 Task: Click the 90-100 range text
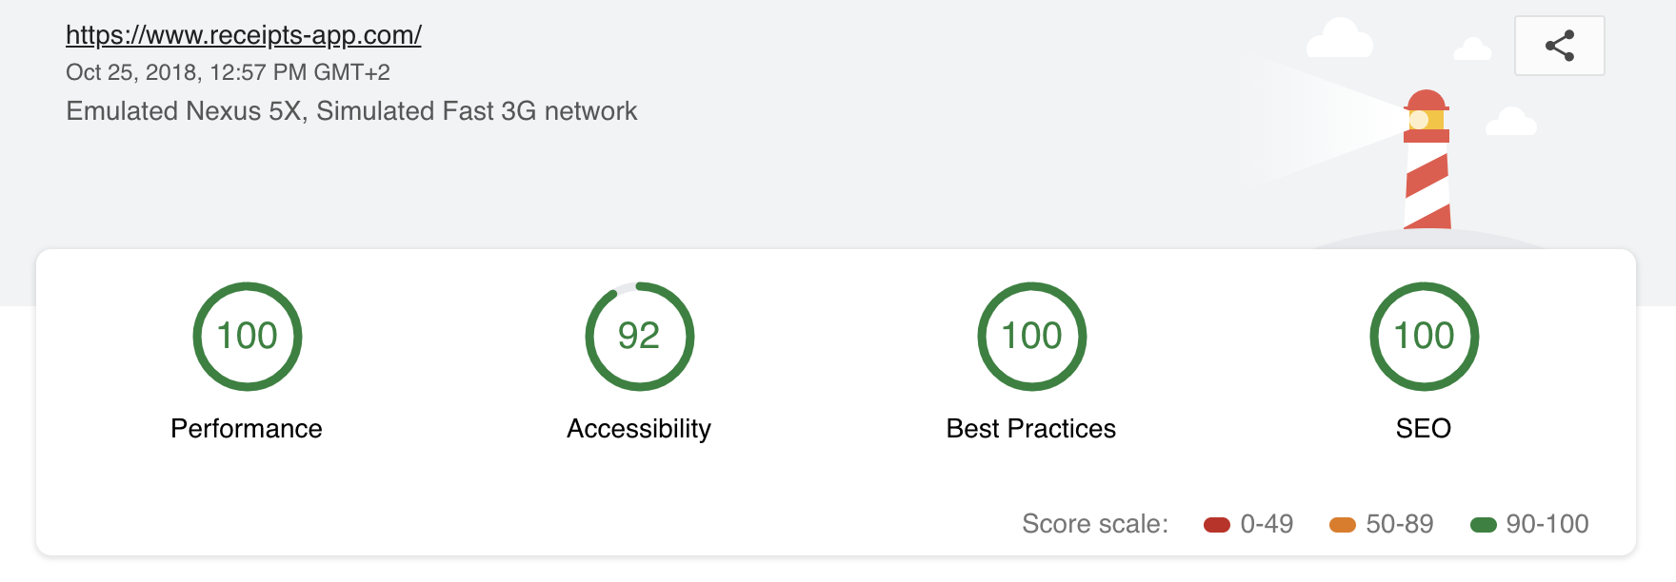click(1546, 524)
